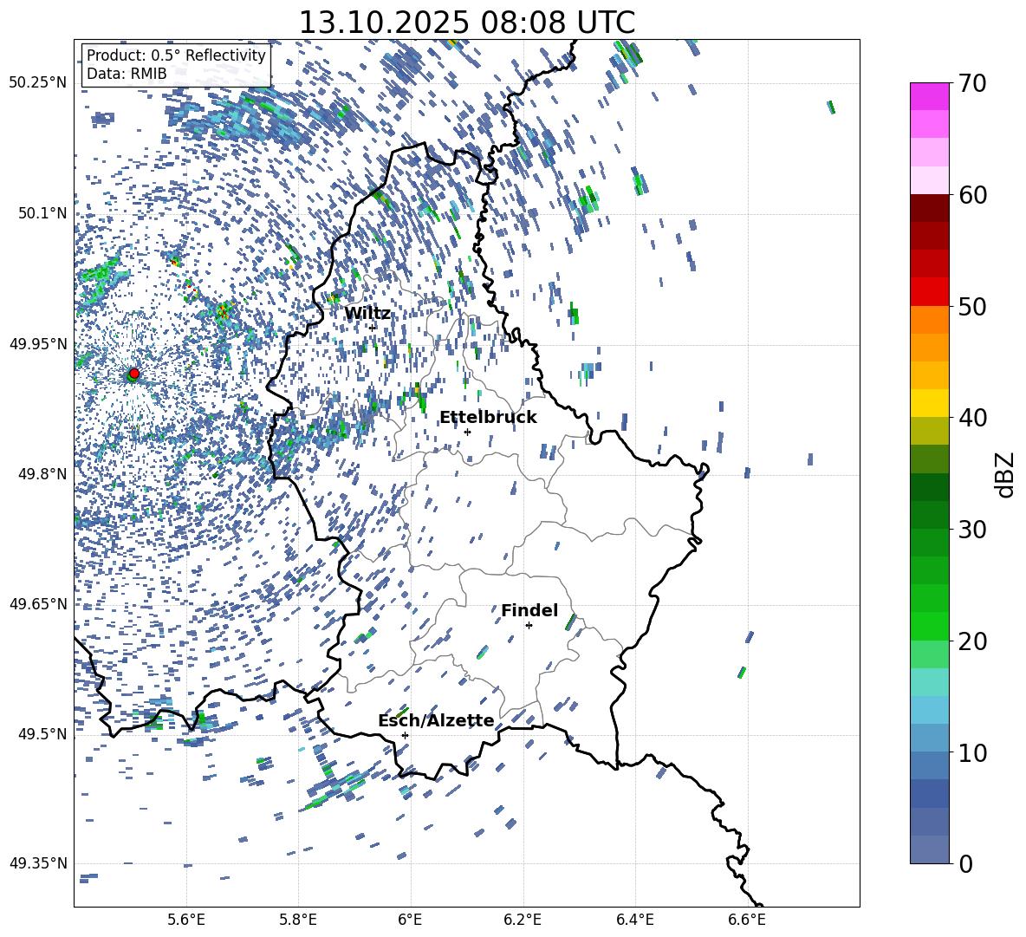This screenshot has height=937, width=1026.
Task: Click the olive colorbar segment just below 40
Action: [x=929, y=431]
